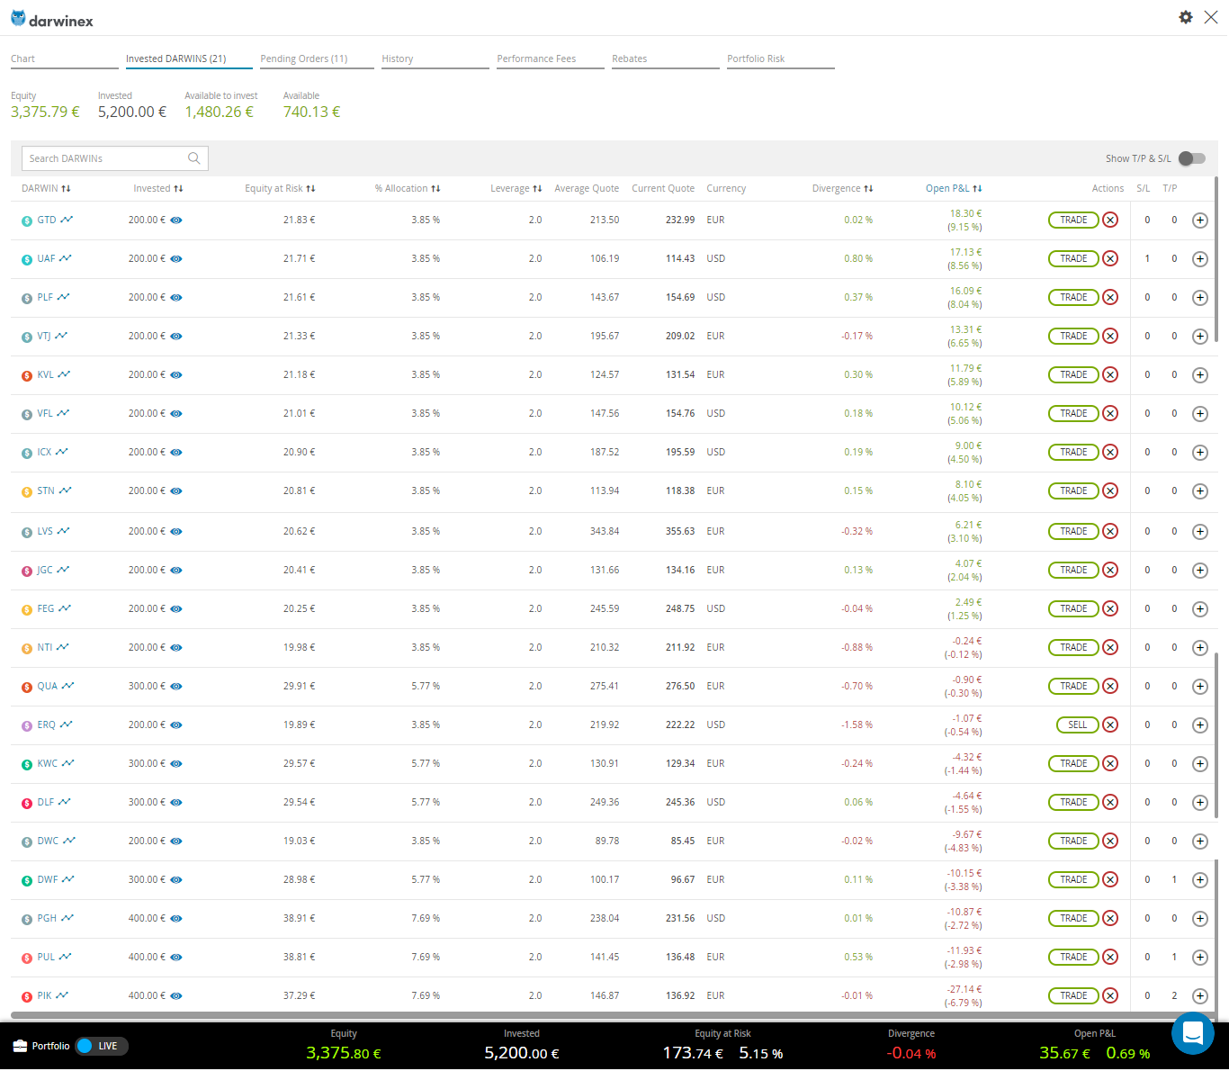Viewport: 1229px width, 1071px height.
Task: Sort by Open P&L column
Action: [954, 188]
